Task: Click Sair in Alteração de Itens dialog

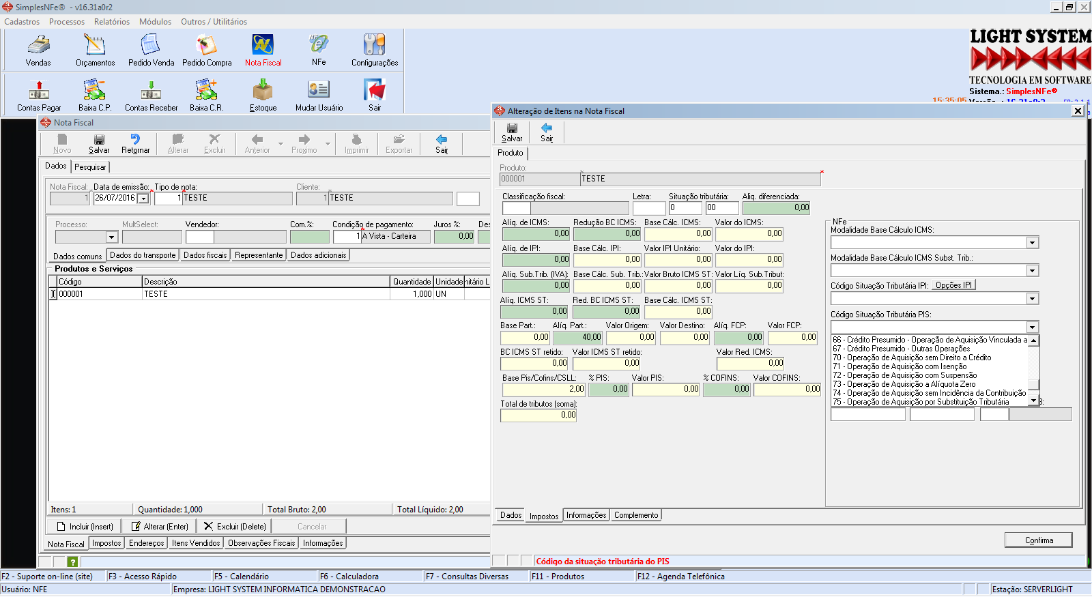Action: click(547, 132)
